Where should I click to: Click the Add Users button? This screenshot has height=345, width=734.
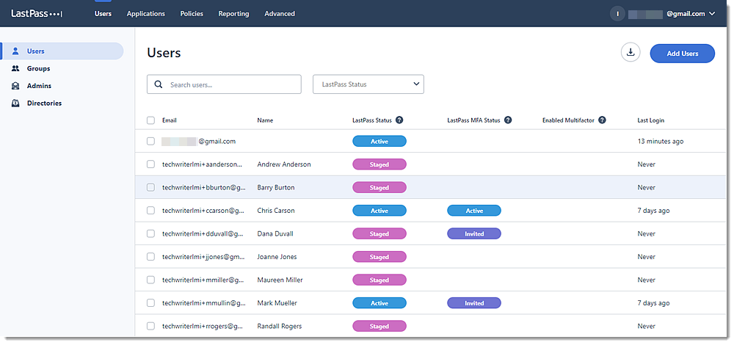pyautogui.click(x=683, y=54)
